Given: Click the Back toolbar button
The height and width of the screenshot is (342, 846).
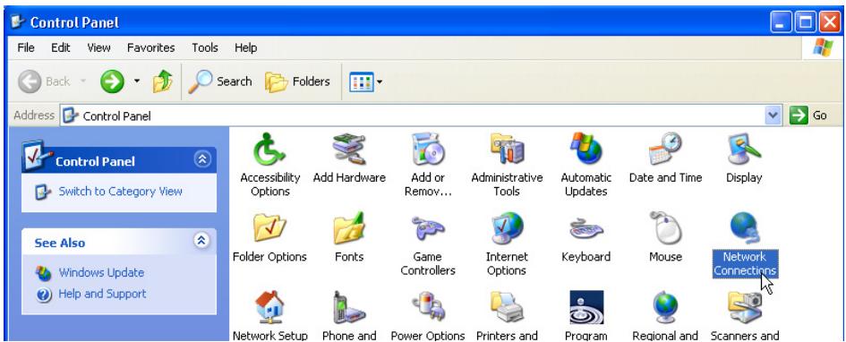Looking at the screenshot, I should coord(44,82).
